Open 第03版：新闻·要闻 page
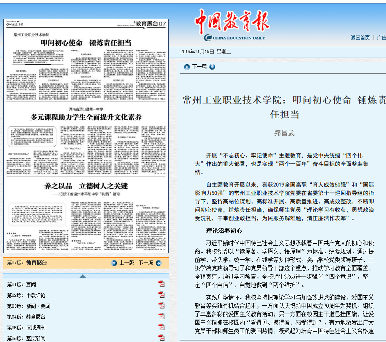 pyautogui.click(x=28, y=306)
